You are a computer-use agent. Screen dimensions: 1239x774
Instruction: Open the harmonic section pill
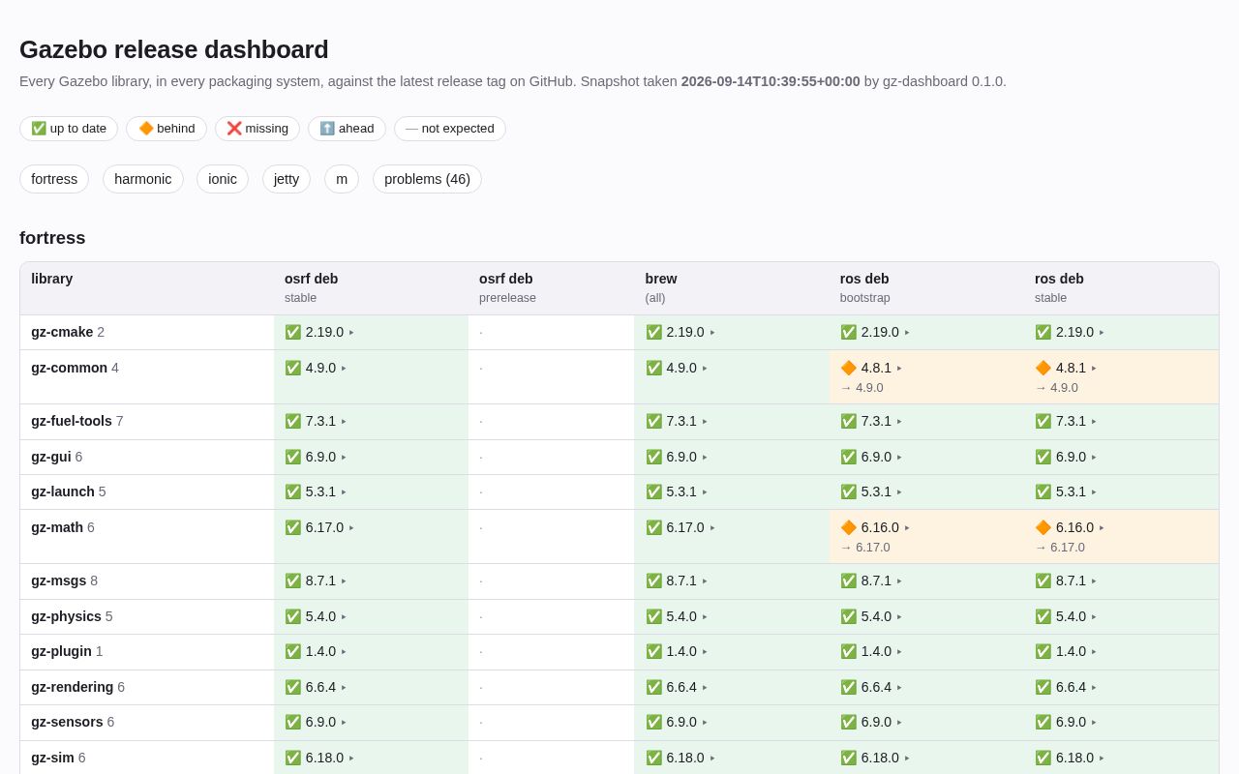point(143,179)
